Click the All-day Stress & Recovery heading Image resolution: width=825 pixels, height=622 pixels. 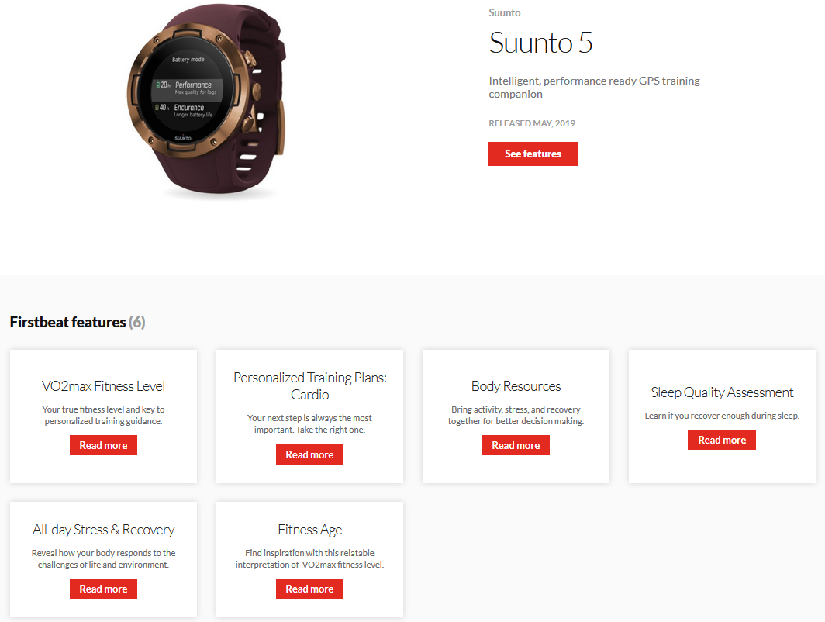[x=103, y=530]
